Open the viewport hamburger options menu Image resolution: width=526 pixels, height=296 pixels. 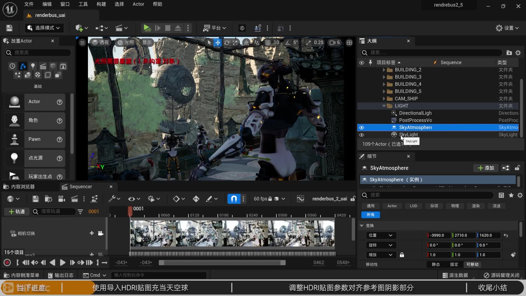tap(82, 42)
